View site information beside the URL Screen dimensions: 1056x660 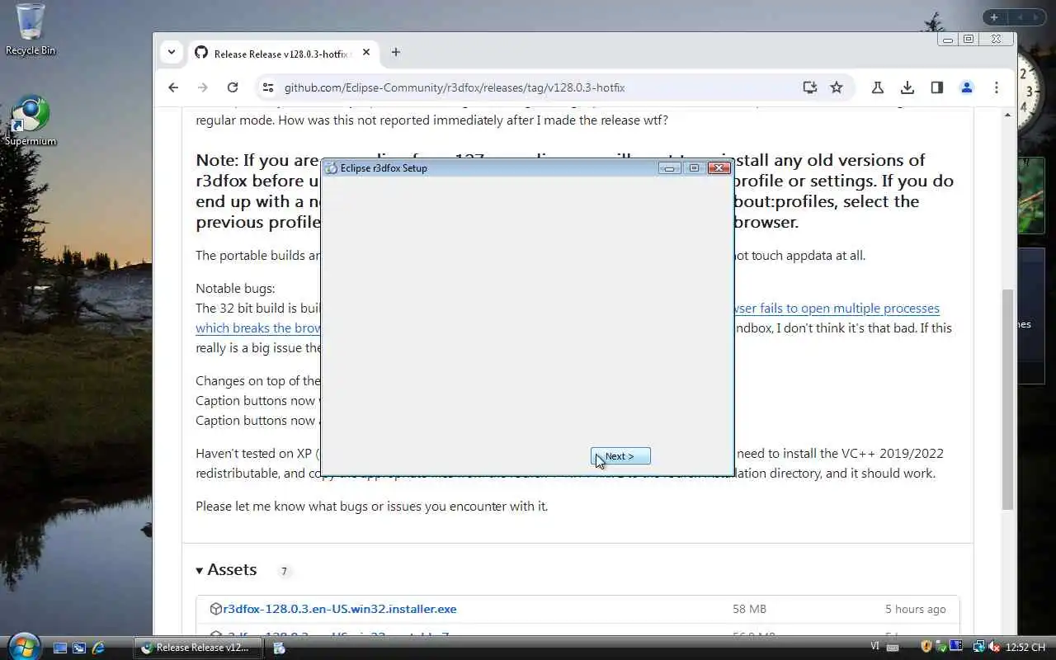[266, 87]
